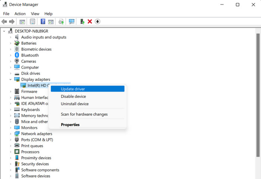261x179 pixels.
Task: Click the blue Help question-mark icon
Action: click(43, 22)
